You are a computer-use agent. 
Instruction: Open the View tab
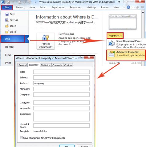click(116, 7)
